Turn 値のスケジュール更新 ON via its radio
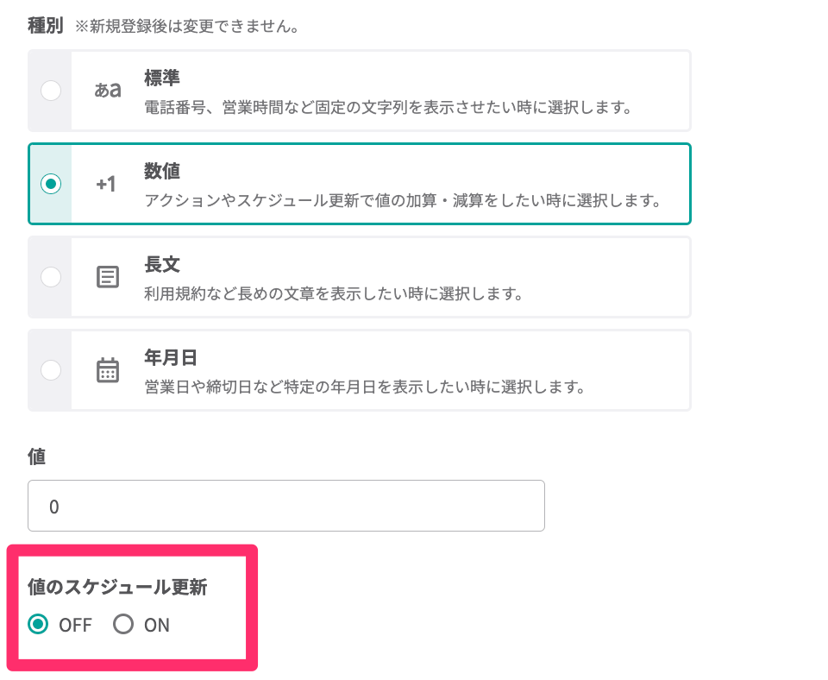This screenshot has height=680, width=828. (124, 625)
